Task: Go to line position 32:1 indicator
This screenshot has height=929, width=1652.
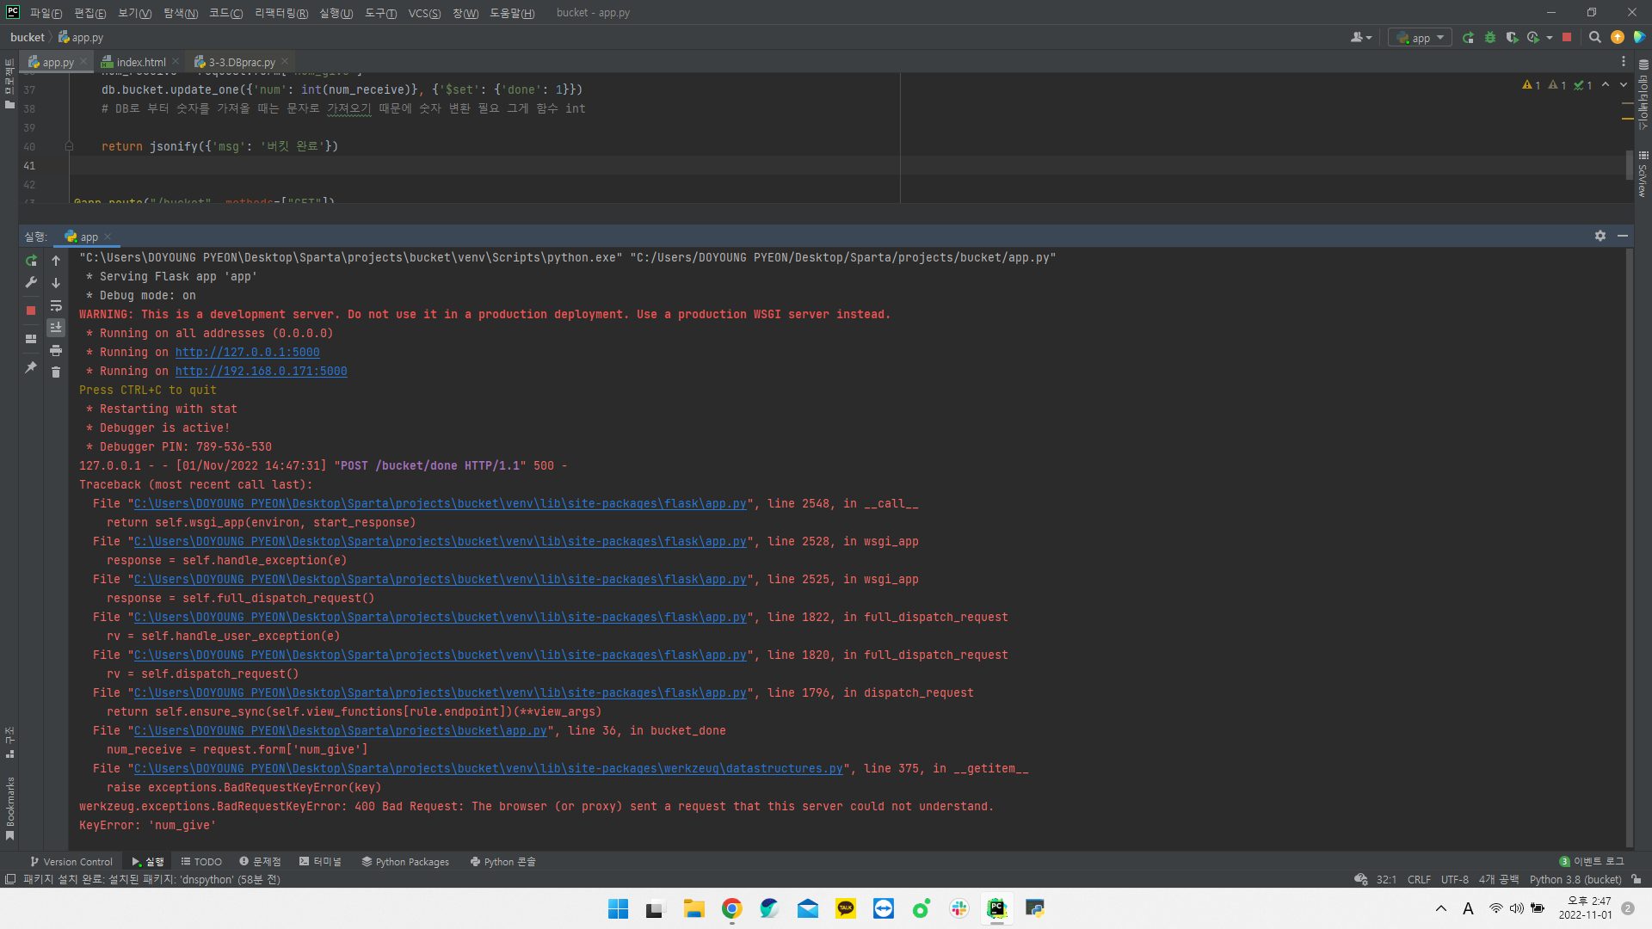Action: pos(1386,879)
